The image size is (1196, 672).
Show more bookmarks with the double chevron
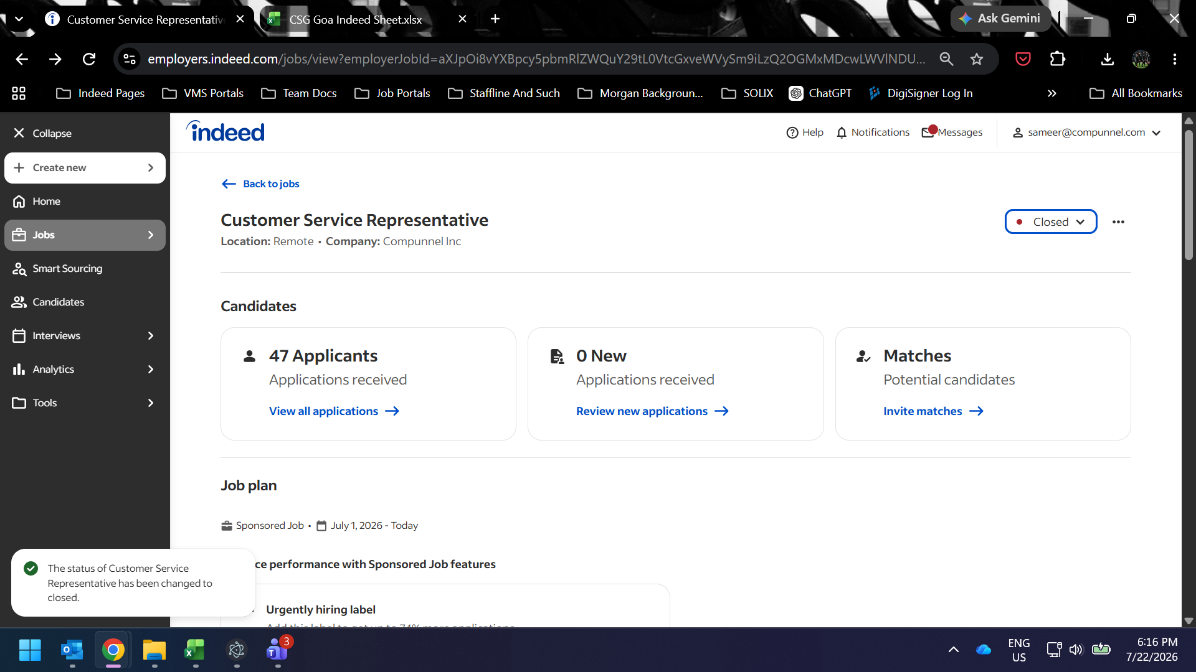pyautogui.click(x=1052, y=93)
